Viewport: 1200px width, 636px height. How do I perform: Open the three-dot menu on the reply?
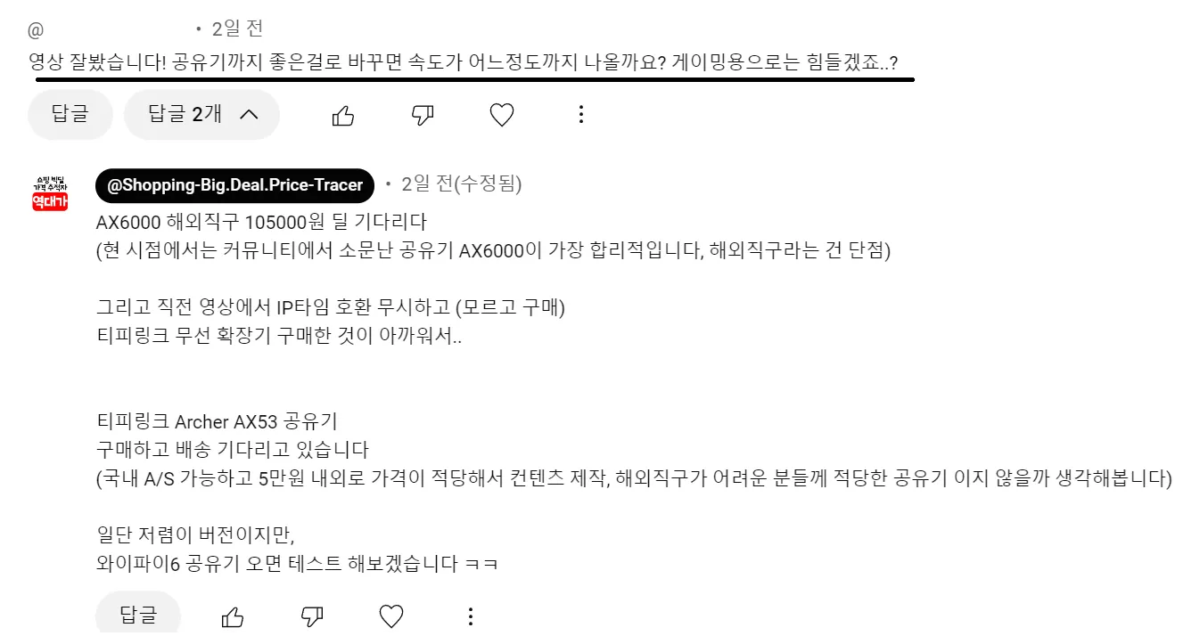[x=471, y=616]
